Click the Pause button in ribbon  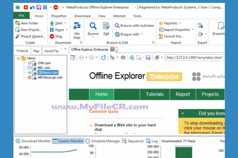click(57, 30)
